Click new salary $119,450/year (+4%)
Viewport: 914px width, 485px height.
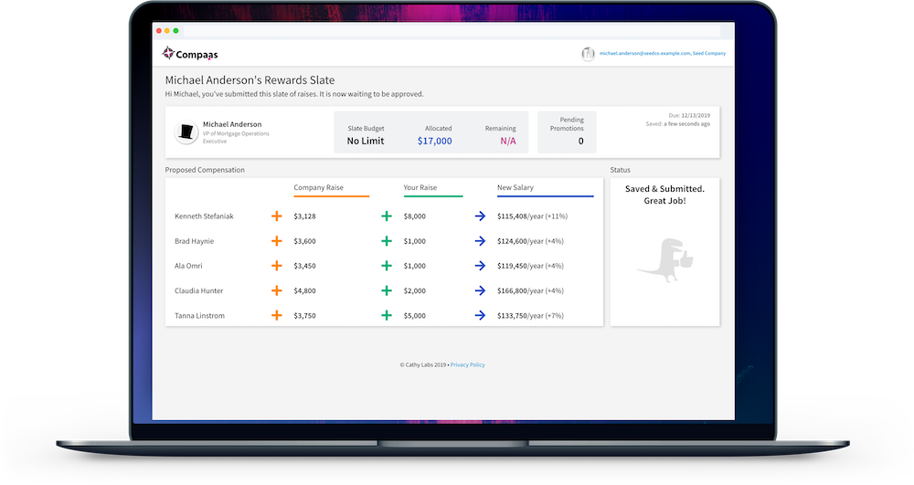point(530,266)
